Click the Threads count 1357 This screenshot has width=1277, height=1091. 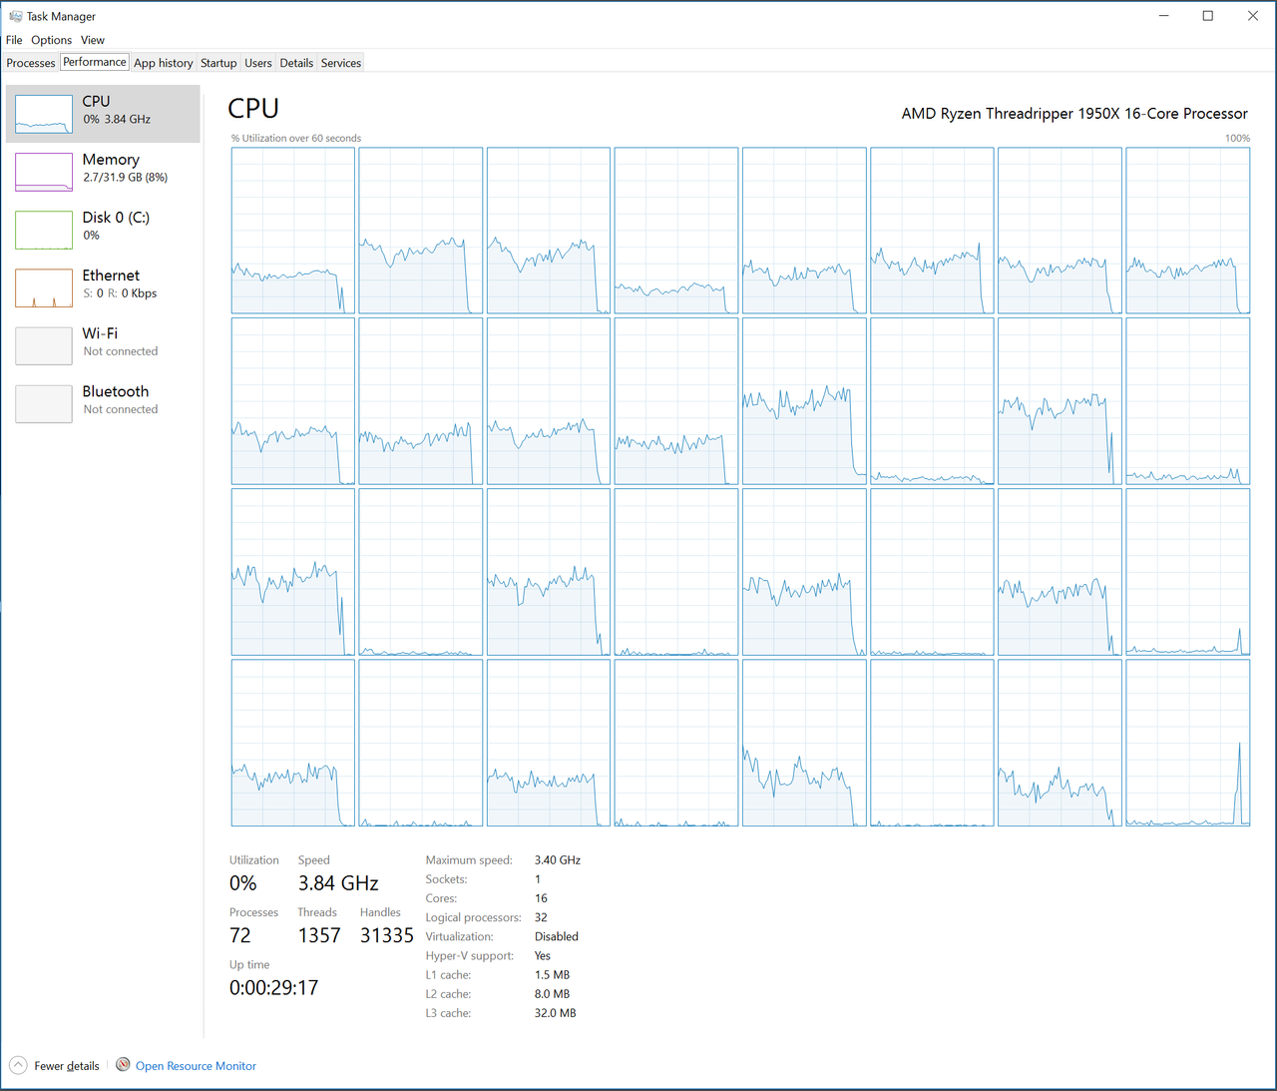(319, 935)
